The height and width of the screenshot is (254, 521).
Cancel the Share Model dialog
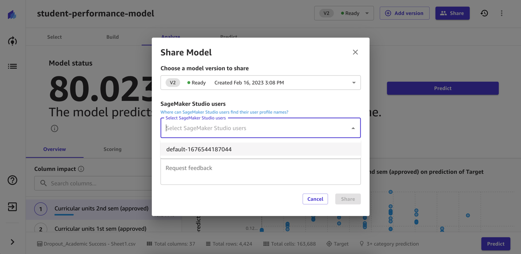pyautogui.click(x=315, y=199)
